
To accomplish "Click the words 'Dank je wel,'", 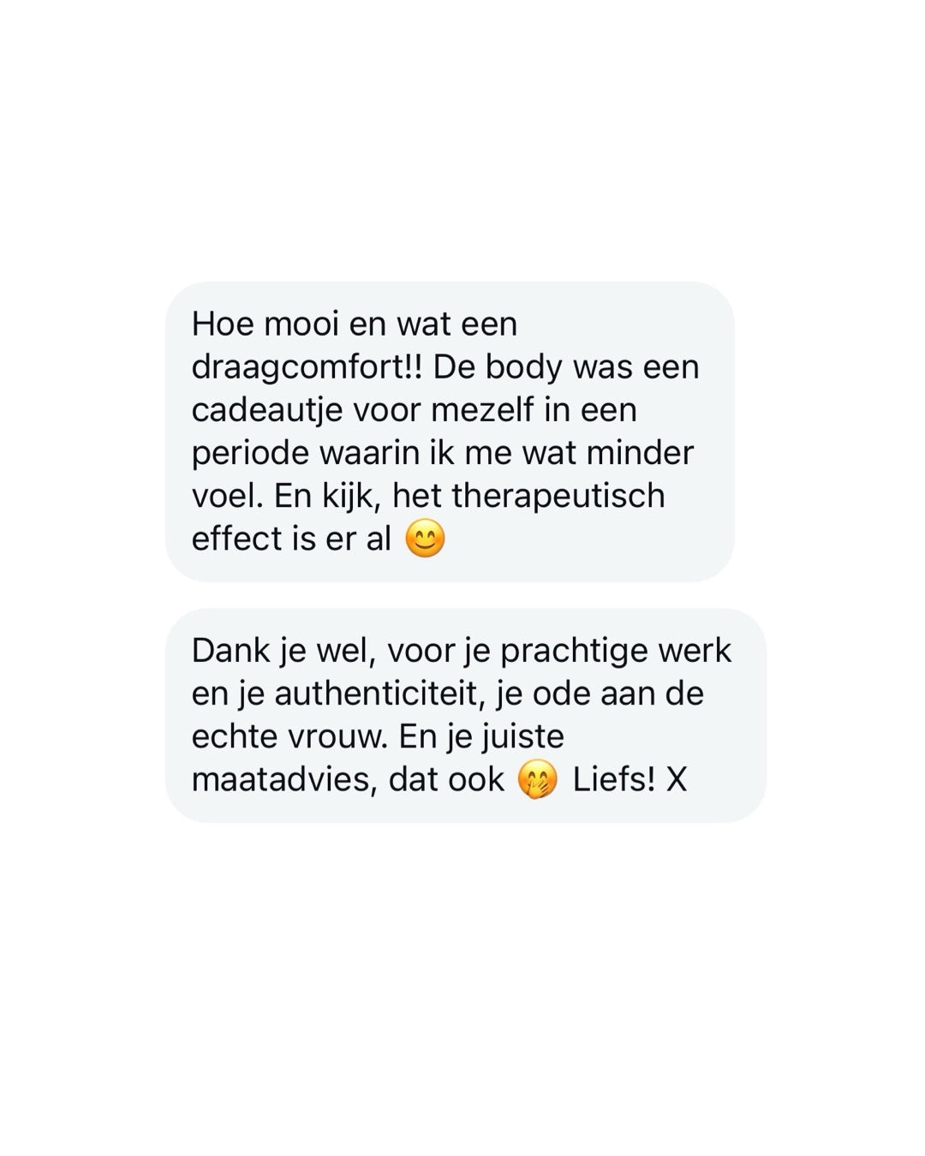I will [284, 651].
